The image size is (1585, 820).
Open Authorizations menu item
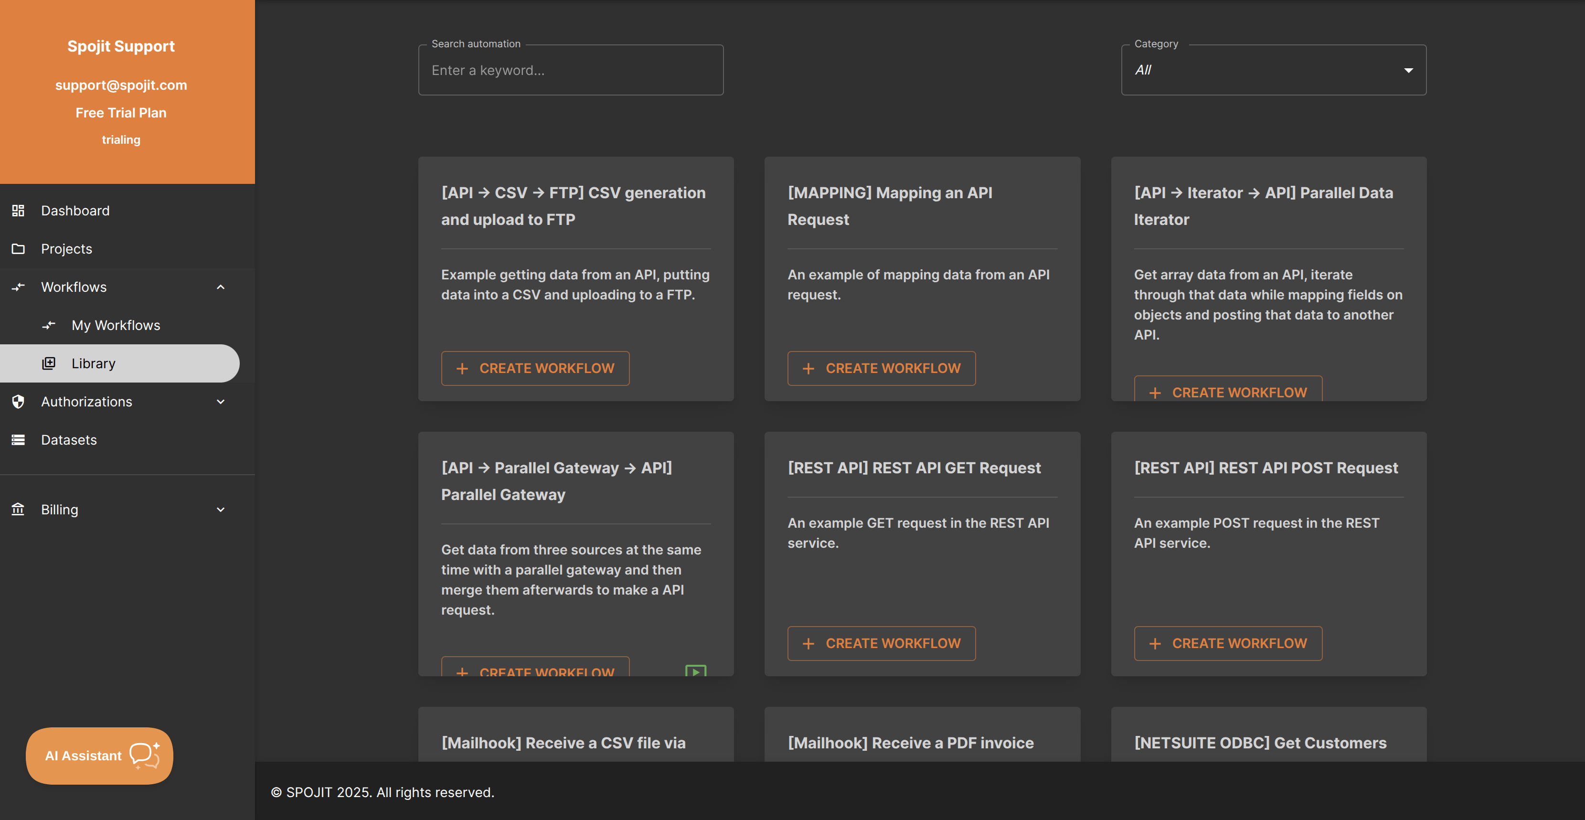point(128,401)
